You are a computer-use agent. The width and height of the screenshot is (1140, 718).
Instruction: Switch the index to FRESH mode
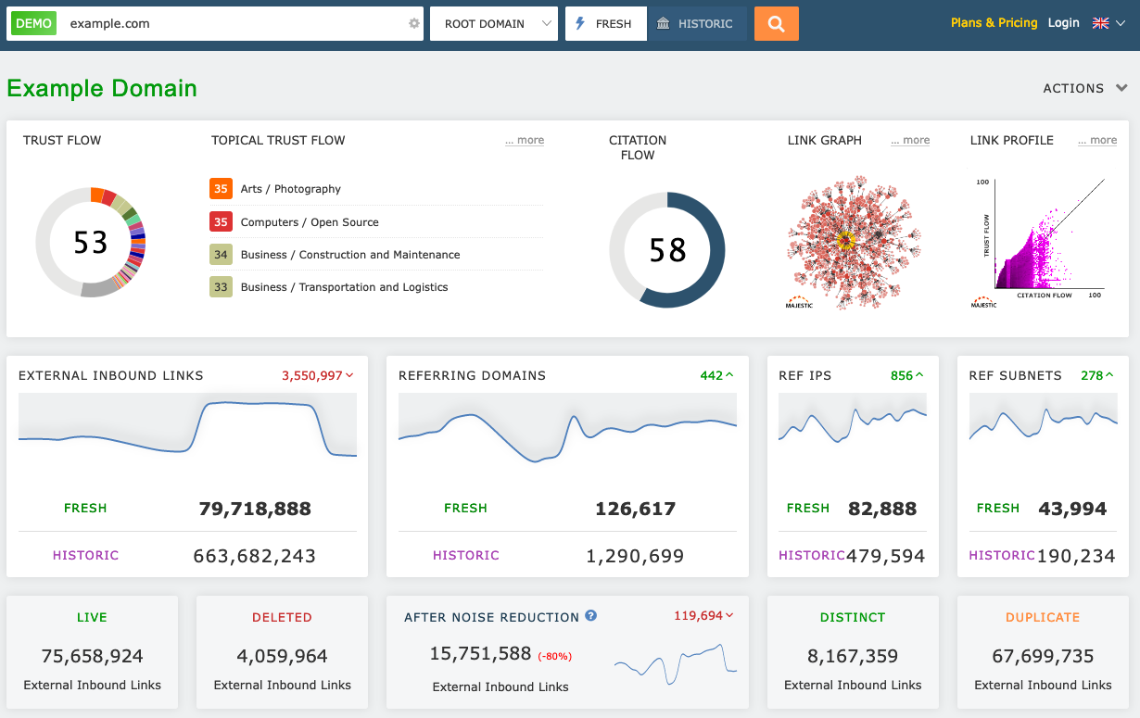605,23
